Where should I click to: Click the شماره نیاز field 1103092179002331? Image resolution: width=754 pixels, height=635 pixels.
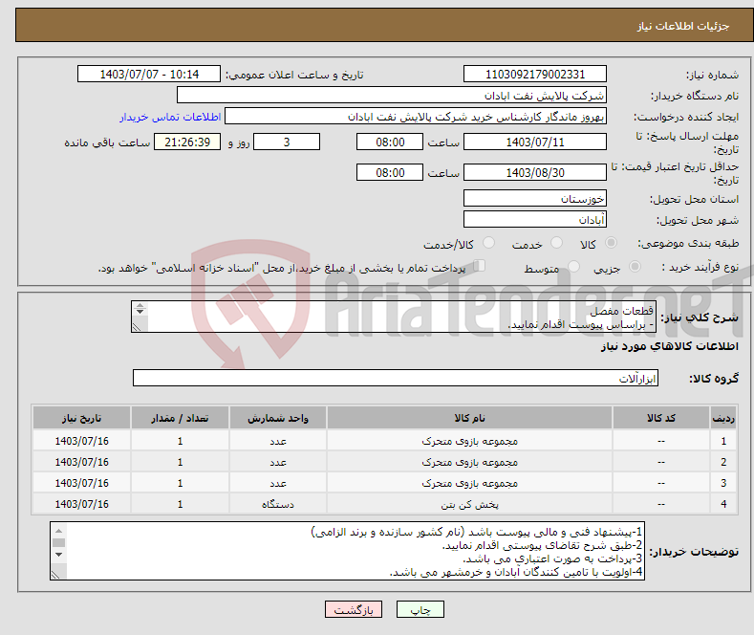pyautogui.click(x=535, y=74)
